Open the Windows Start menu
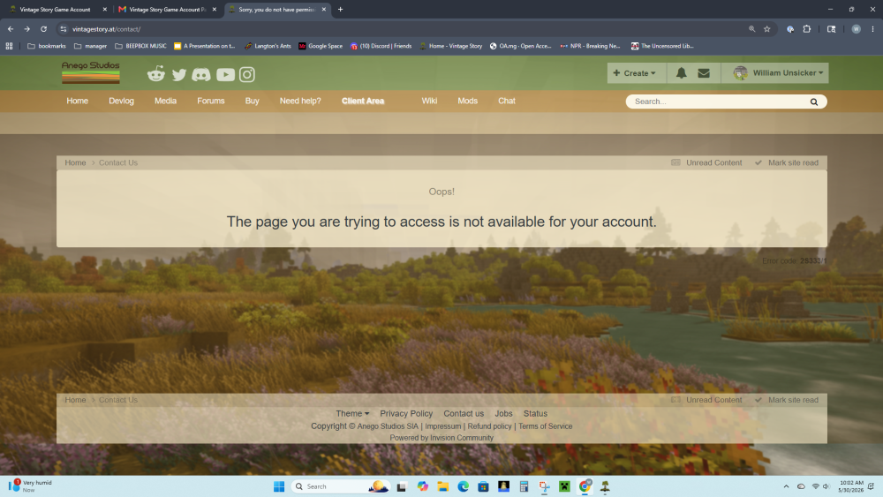This screenshot has width=883, height=497. [x=279, y=486]
